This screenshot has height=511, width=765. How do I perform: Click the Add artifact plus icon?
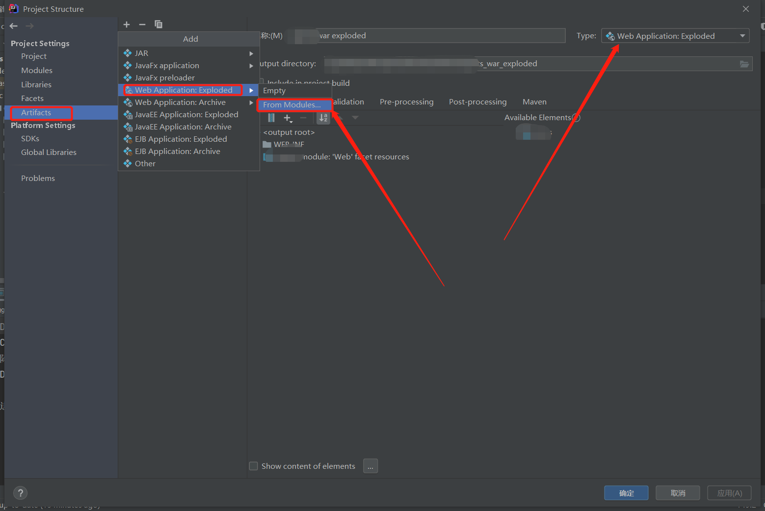pos(127,25)
